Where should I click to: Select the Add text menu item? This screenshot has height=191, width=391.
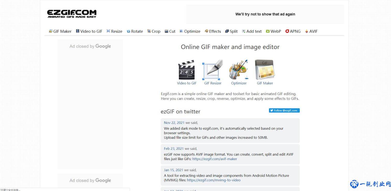(252, 31)
